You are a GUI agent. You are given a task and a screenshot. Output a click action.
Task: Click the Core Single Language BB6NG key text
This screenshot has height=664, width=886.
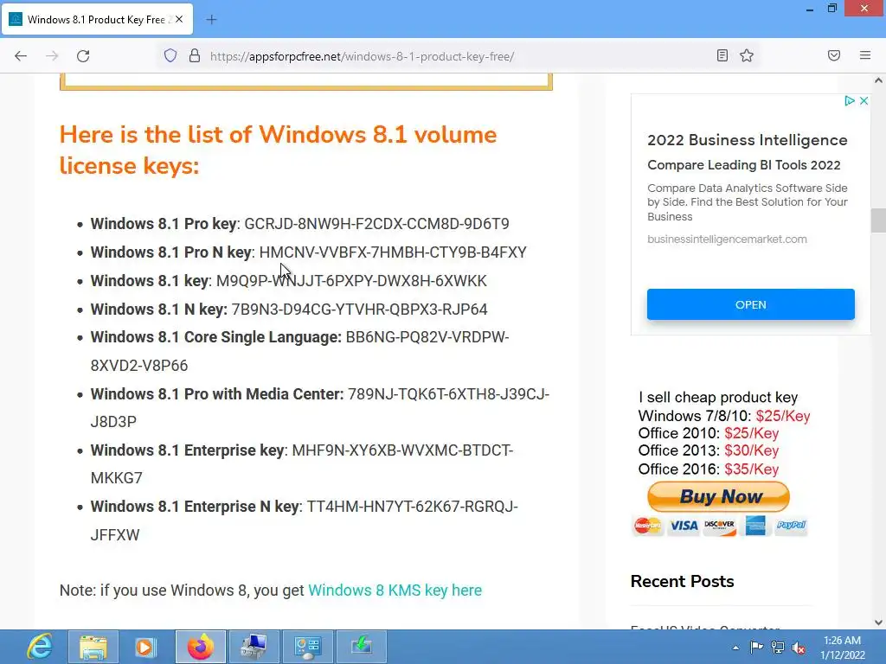click(x=300, y=351)
